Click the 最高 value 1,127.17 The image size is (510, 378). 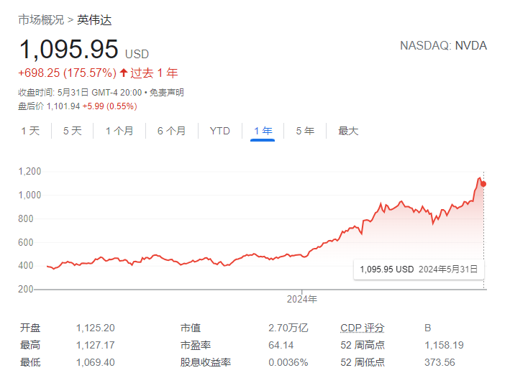tap(95, 345)
